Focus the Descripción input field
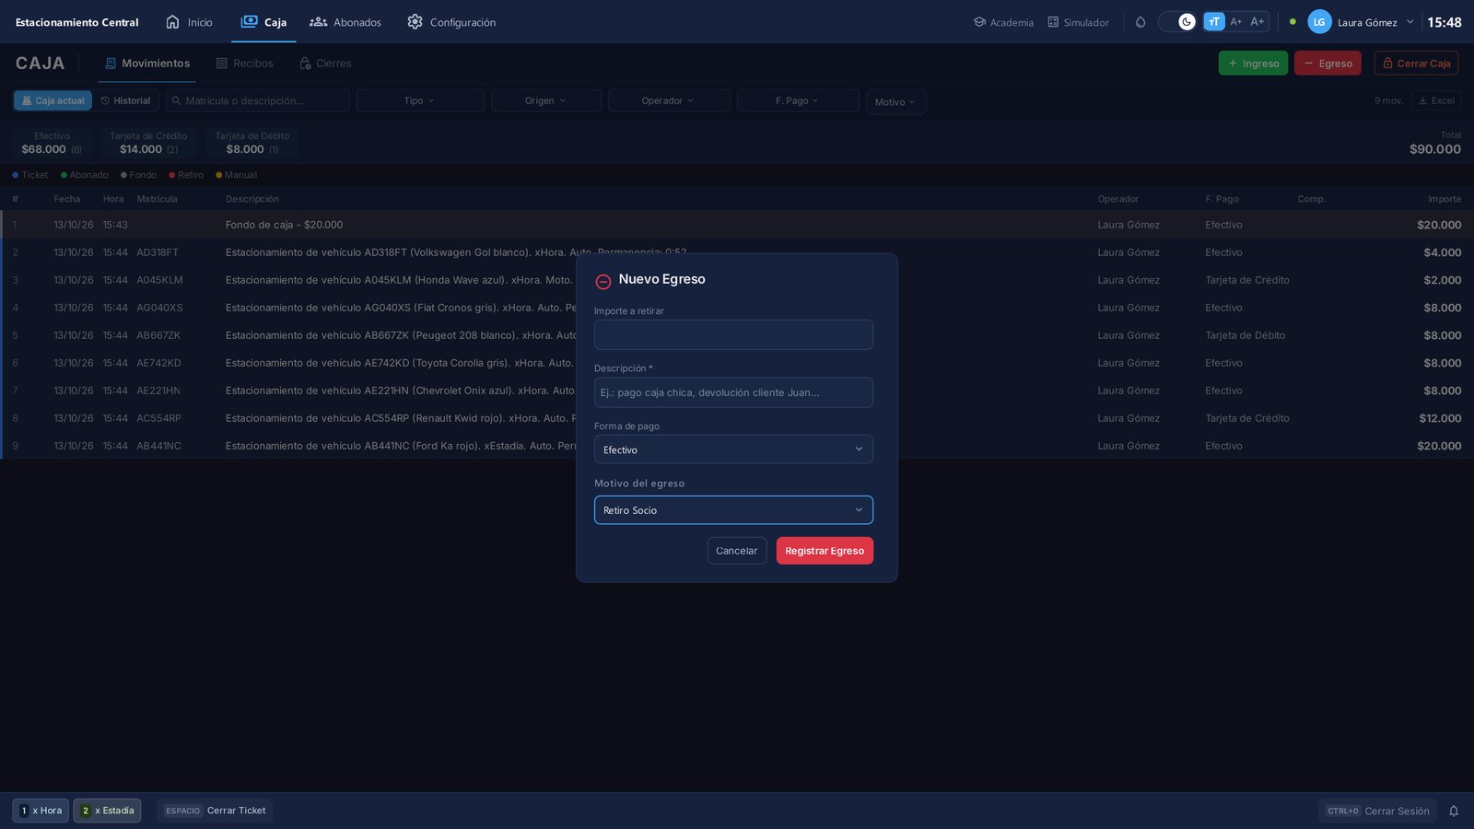Viewport: 1474px width, 829px height. point(733,392)
